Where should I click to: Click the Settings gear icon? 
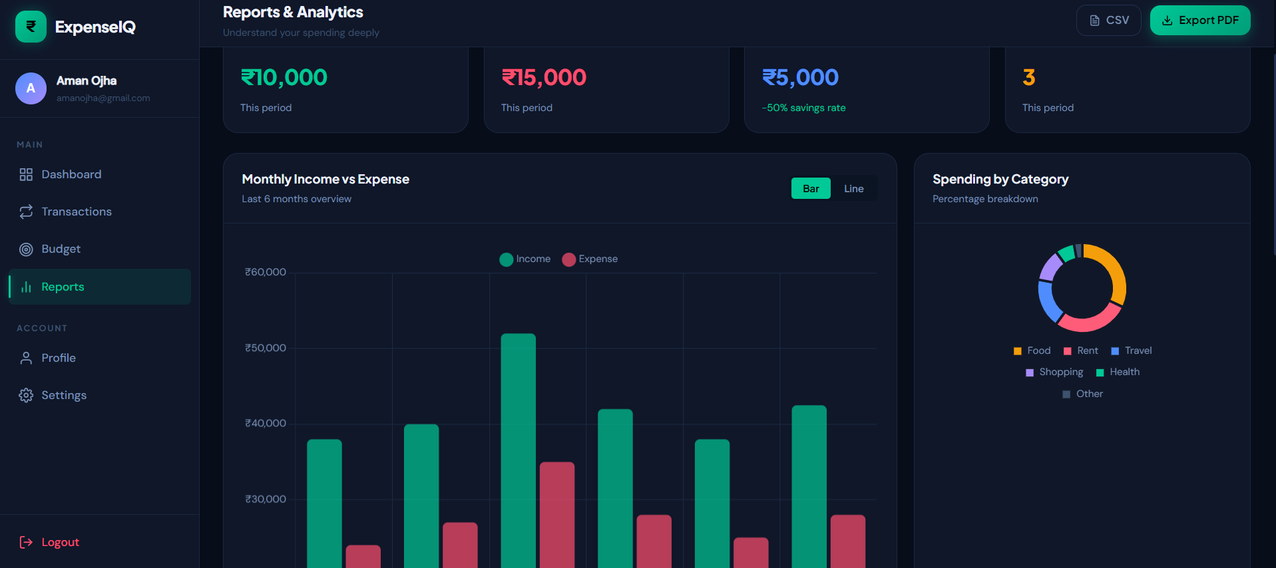point(26,395)
